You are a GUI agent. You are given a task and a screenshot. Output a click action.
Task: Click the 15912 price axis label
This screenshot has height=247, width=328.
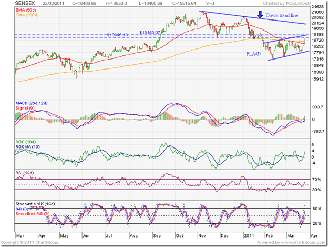[317, 79]
